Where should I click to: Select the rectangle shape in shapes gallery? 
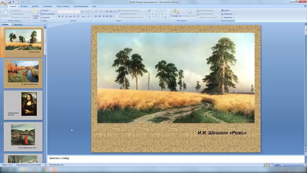click(159, 11)
